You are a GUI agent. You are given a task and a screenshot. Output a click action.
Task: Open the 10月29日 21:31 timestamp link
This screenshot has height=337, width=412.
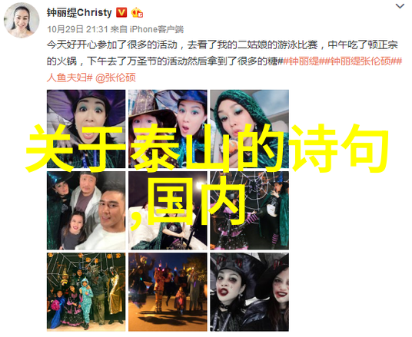78,29
